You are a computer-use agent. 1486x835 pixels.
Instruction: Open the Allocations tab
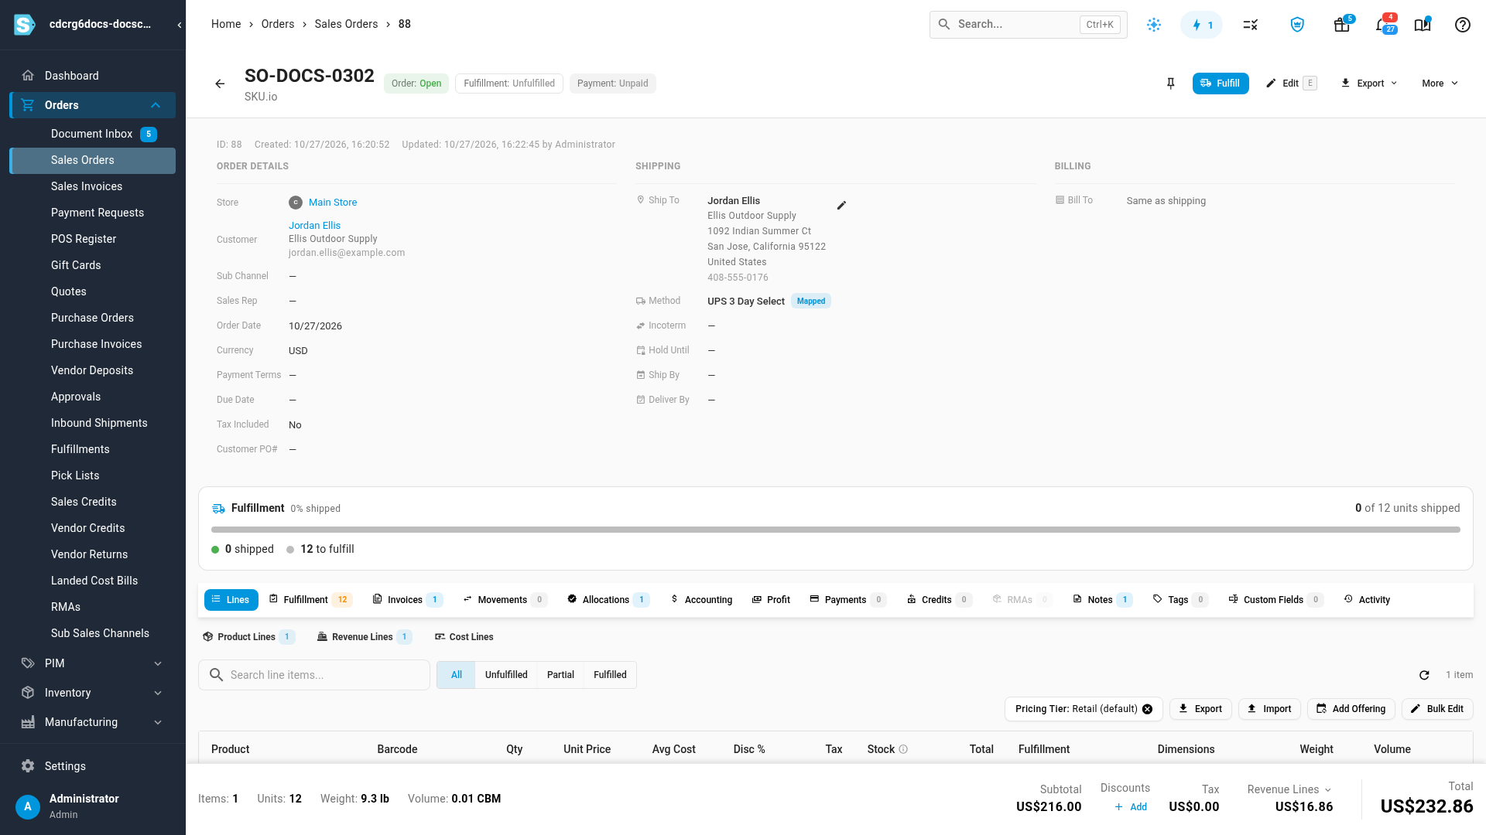click(x=608, y=600)
